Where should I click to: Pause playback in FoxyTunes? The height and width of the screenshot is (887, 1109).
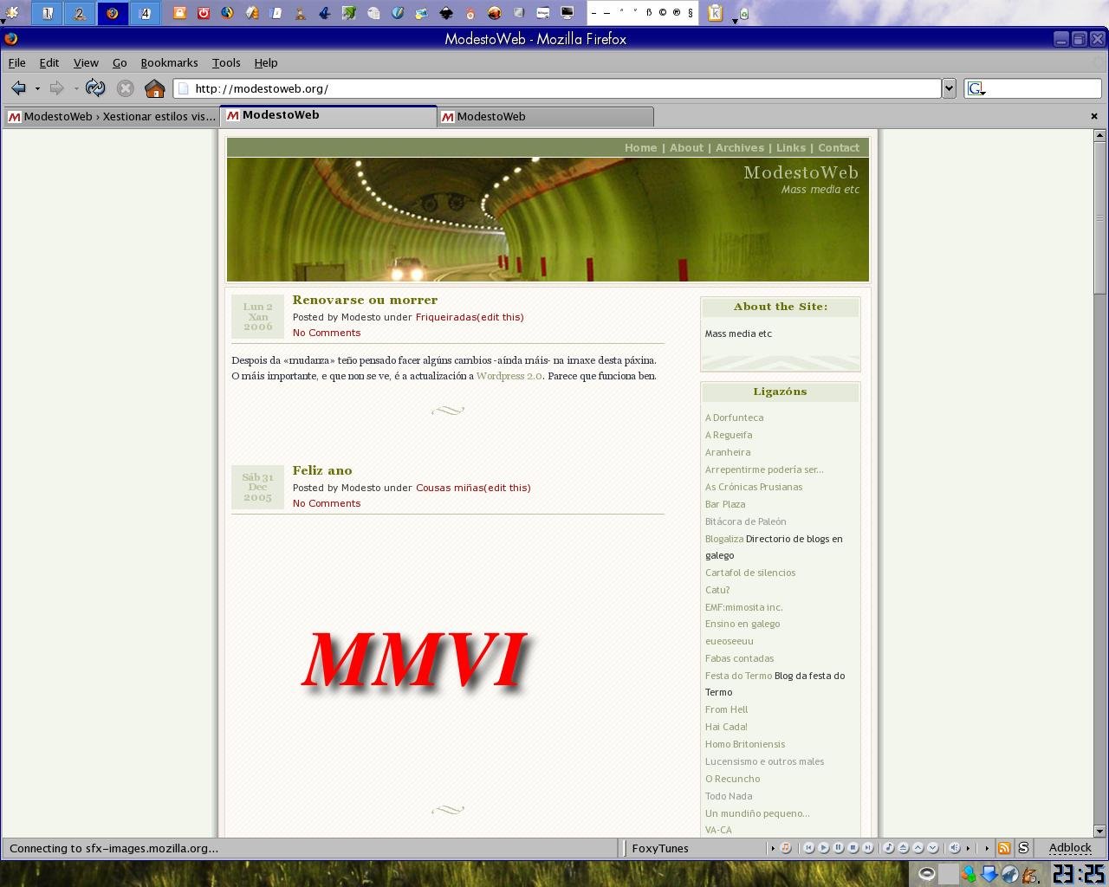[838, 848]
